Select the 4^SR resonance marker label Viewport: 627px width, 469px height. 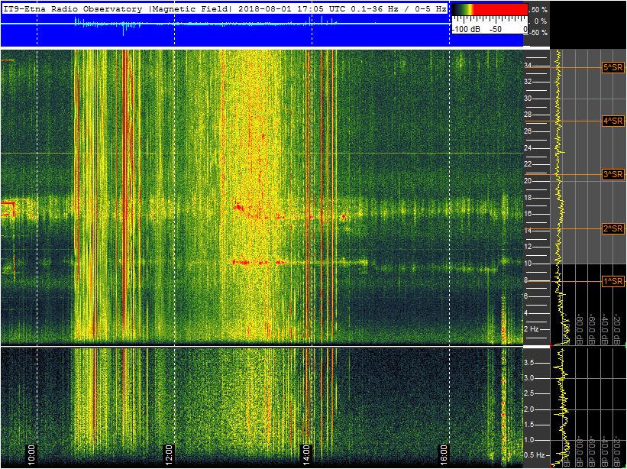pyautogui.click(x=612, y=121)
